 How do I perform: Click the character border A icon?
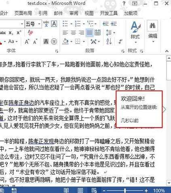(x=54, y=24)
